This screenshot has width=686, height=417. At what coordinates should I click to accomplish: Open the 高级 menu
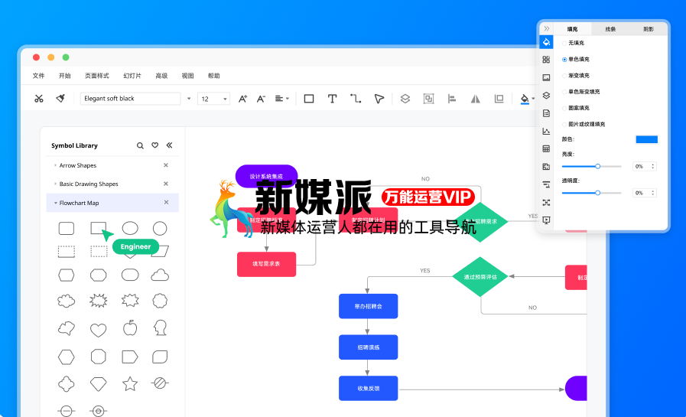[161, 76]
